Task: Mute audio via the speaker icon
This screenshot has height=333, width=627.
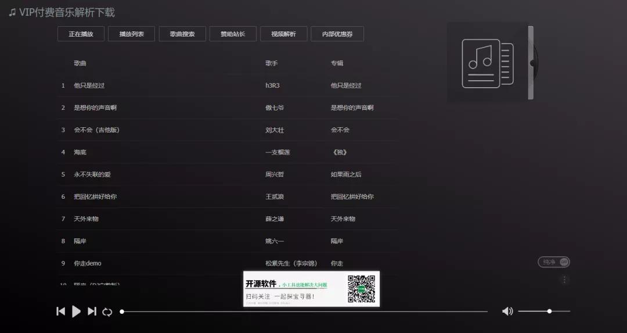Action: 507,311
